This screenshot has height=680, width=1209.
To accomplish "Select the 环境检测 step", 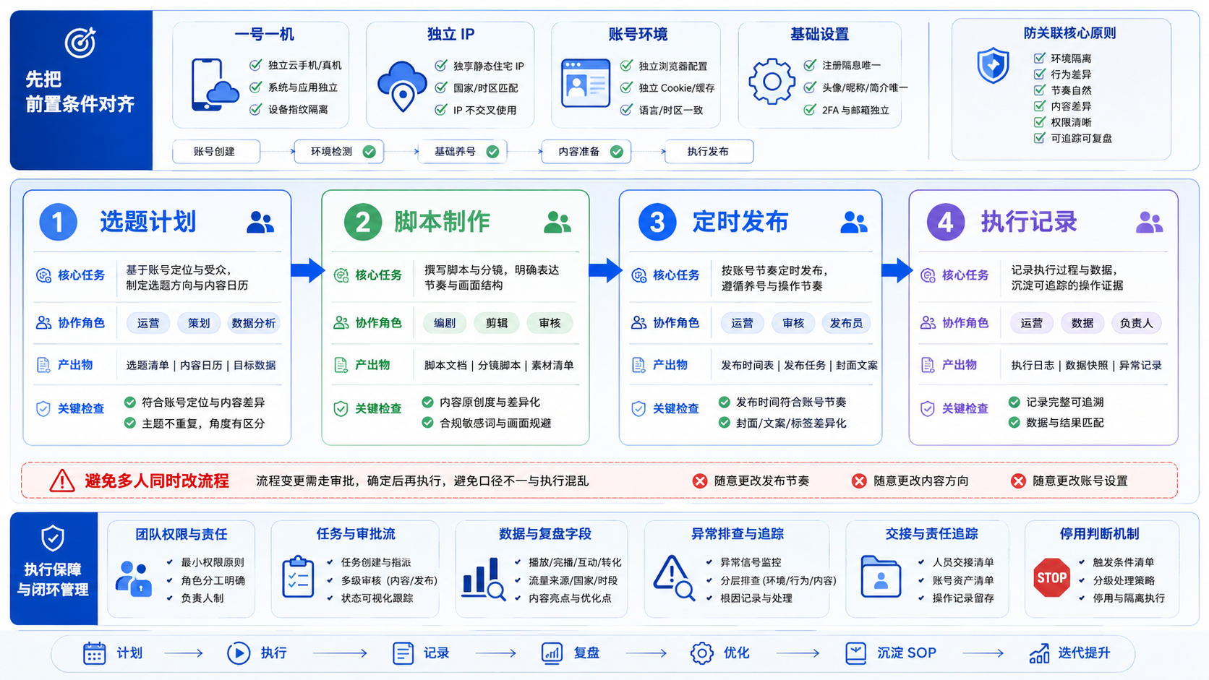I will (338, 152).
